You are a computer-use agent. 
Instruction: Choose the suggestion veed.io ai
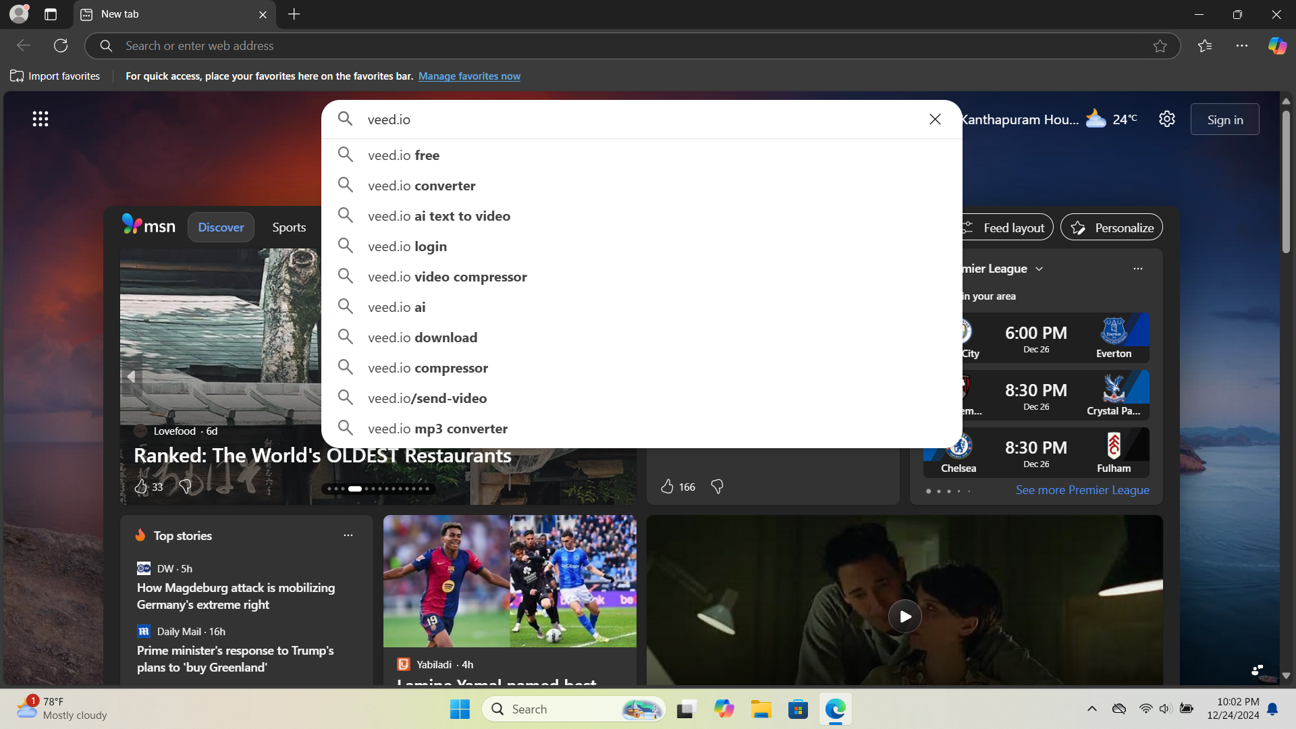tap(641, 307)
